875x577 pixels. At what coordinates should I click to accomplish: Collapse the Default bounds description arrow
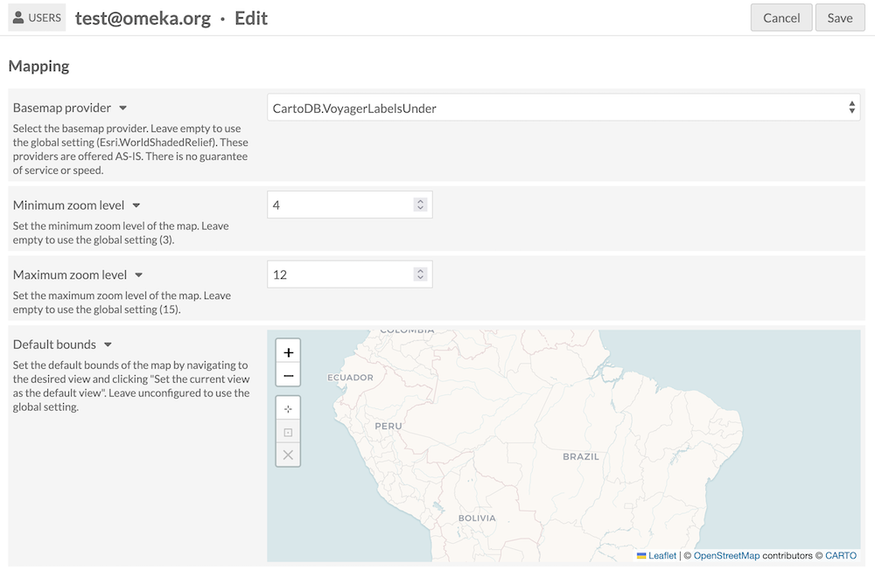coord(108,345)
